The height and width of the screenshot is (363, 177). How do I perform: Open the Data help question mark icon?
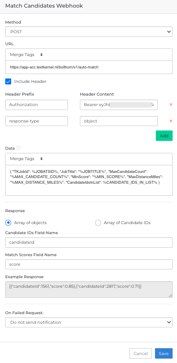[18, 148]
